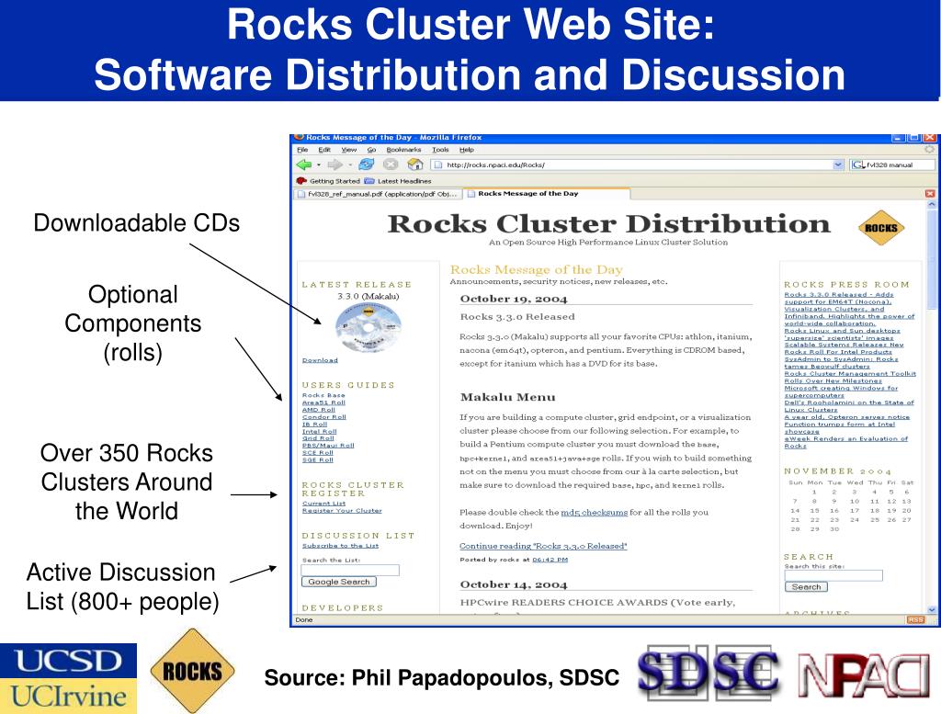
Task: Click the Search the List text field
Action: 350,570
